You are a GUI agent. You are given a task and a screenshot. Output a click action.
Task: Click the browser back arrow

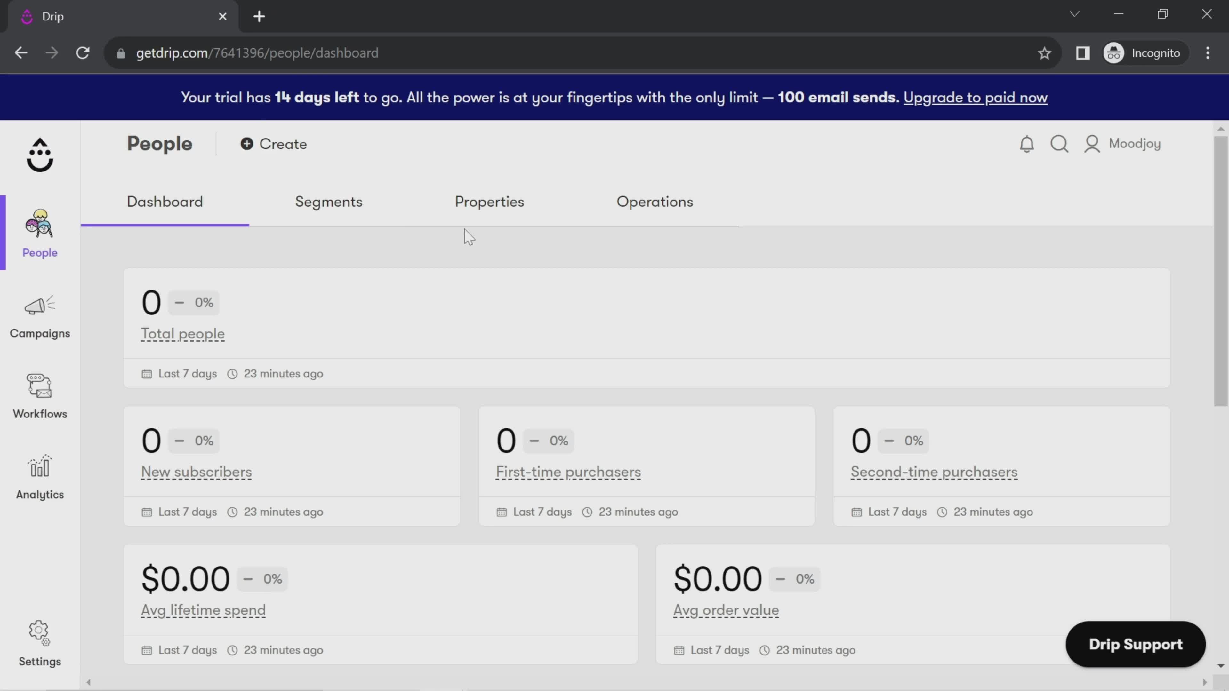21,53
